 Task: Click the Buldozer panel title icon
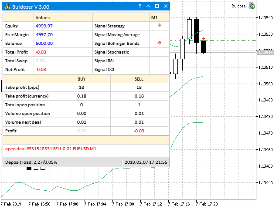pyautogui.click(x=7, y=7)
